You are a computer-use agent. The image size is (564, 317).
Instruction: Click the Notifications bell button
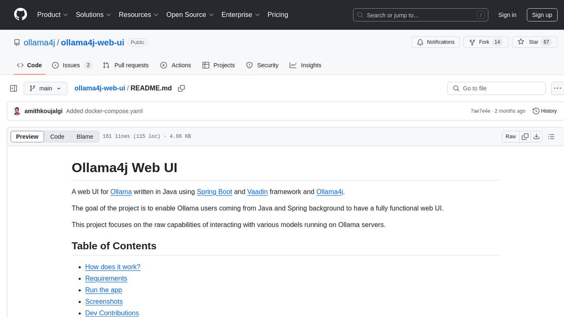pos(435,42)
